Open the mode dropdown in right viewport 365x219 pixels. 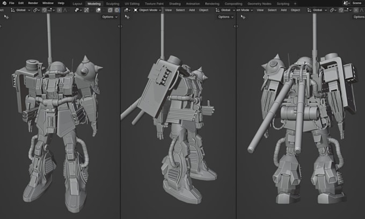click(x=245, y=10)
